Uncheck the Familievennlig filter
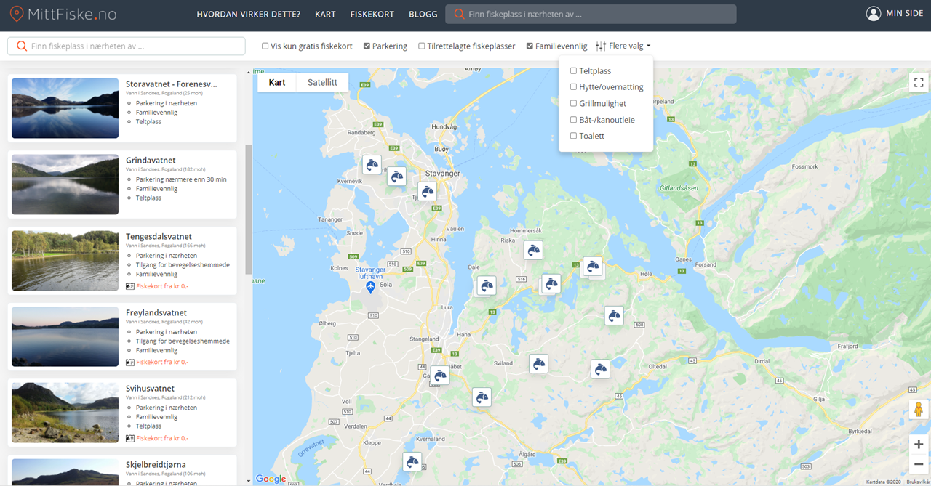This screenshot has width=931, height=486. pyautogui.click(x=530, y=46)
